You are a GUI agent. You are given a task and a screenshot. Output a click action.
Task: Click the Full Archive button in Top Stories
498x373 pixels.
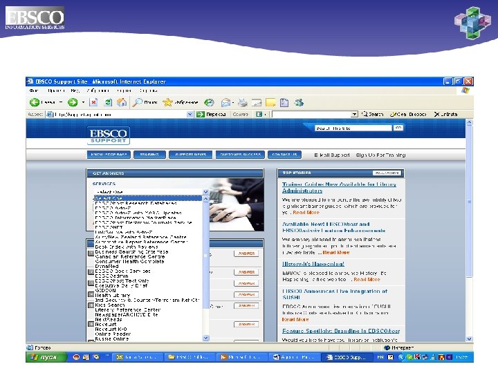(387, 173)
